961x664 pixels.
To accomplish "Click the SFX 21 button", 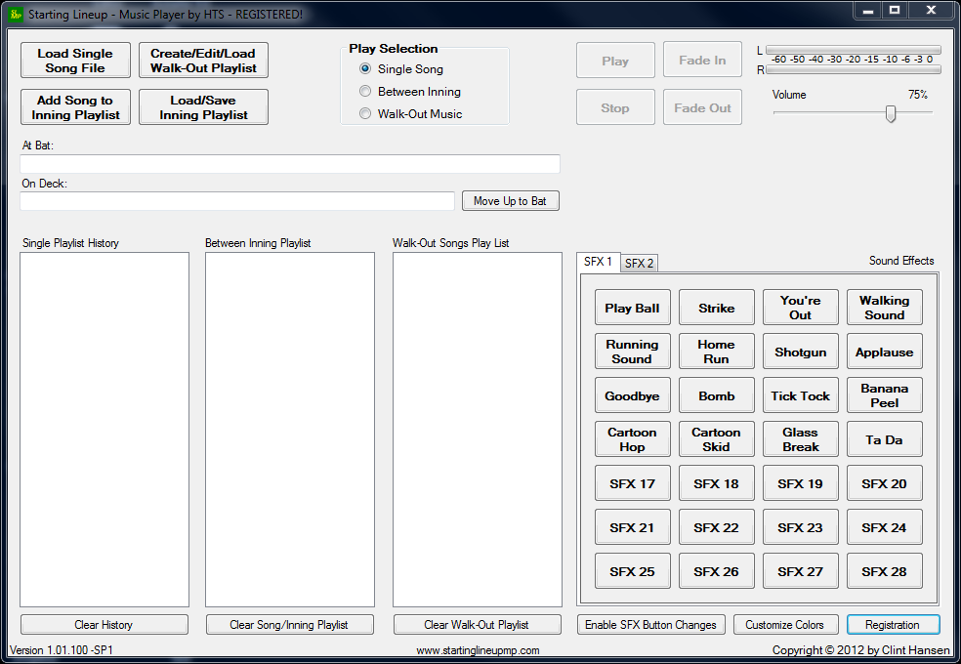I will pyautogui.click(x=633, y=527).
